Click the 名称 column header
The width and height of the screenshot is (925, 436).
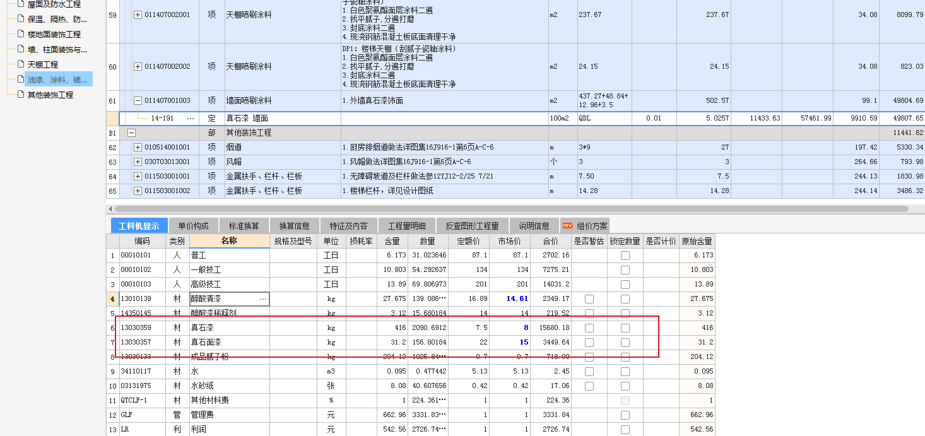pos(229,241)
